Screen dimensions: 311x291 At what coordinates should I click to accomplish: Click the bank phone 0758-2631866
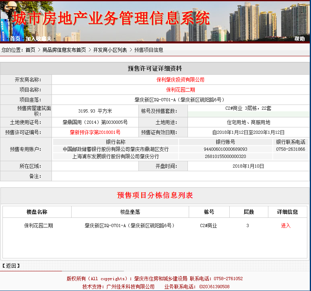290,149
